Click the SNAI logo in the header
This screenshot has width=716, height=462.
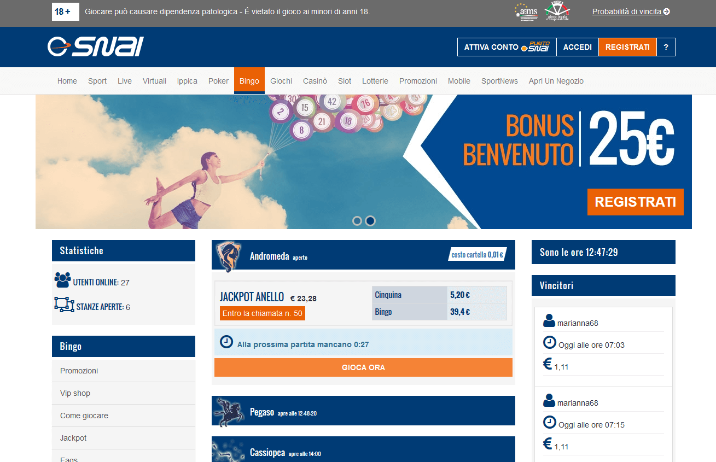[x=96, y=46]
